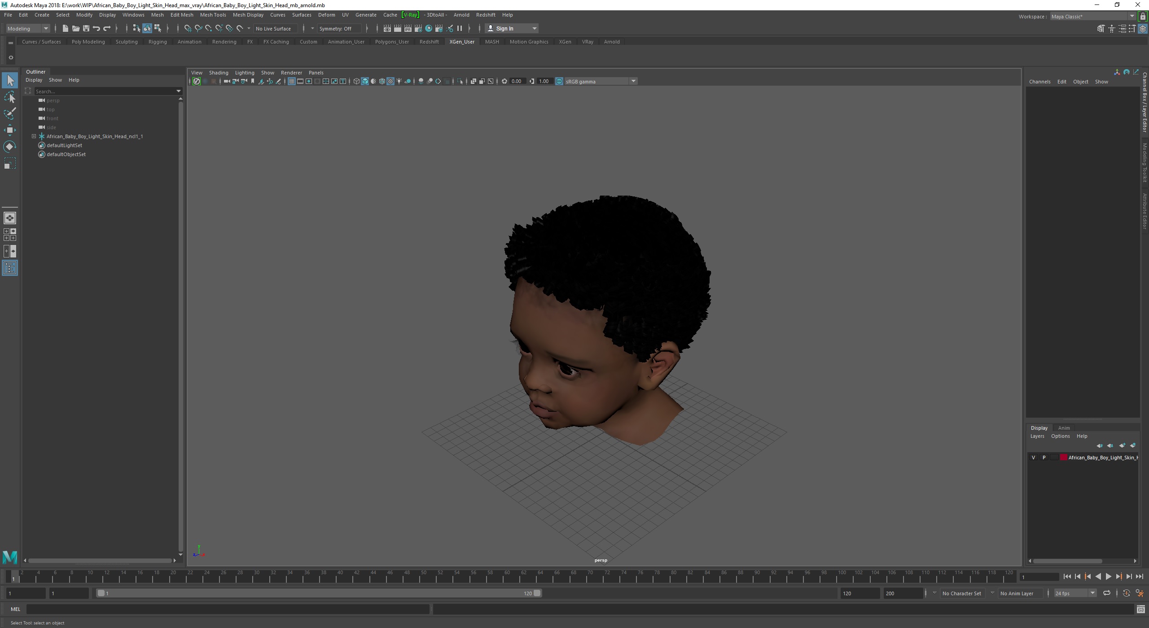Toggle auto keyframe button
This screenshot has width=1149, height=628.
[x=1126, y=593]
